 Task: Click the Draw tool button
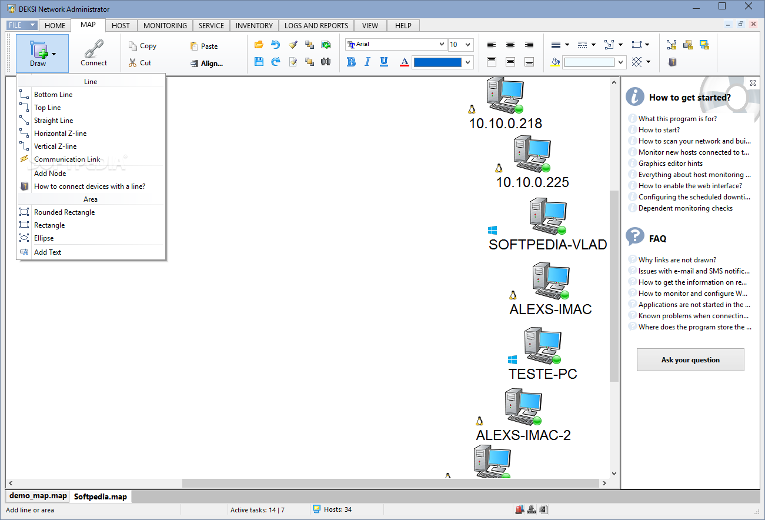click(x=42, y=54)
